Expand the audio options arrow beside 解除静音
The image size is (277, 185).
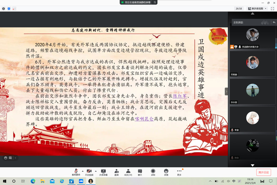[83, 171]
